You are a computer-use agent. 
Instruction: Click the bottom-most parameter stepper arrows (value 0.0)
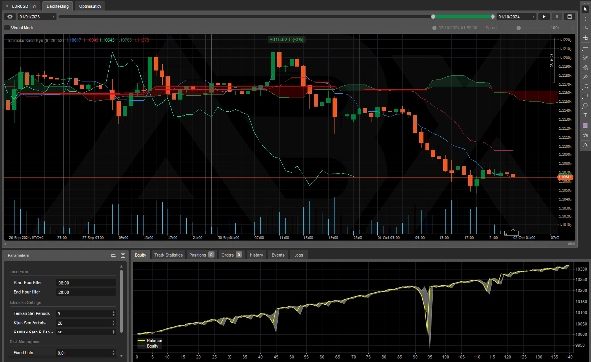tap(114, 353)
